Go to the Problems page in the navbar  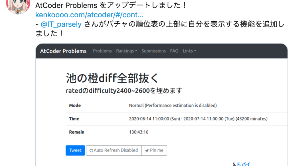[x=102, y=51]
